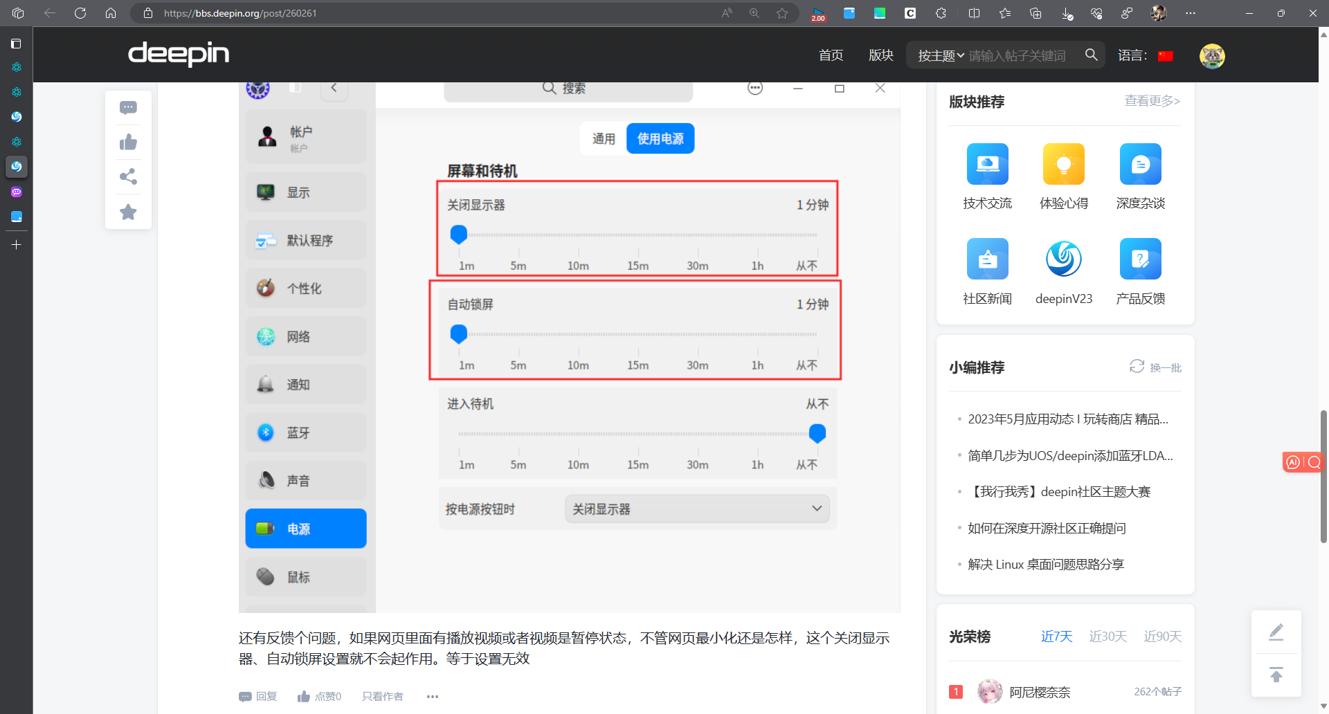
Task: Open the 社区新闻 board icon
Action: pos(987,258)
